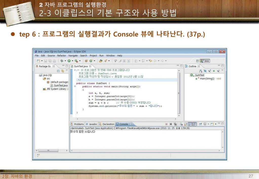Switch to the Declaration tab
Viewport: 259px width, 179px height.
point(107,124)
